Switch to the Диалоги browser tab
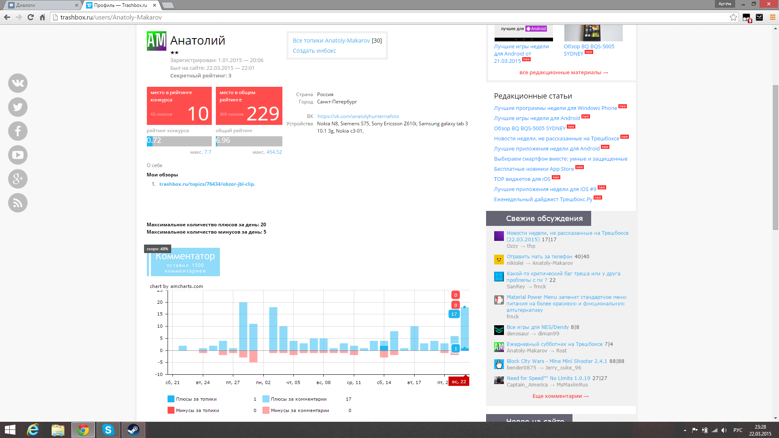Image resolution: width=779 pixels, height=438 pixels. pyautogui.click(x=41, y=5)
